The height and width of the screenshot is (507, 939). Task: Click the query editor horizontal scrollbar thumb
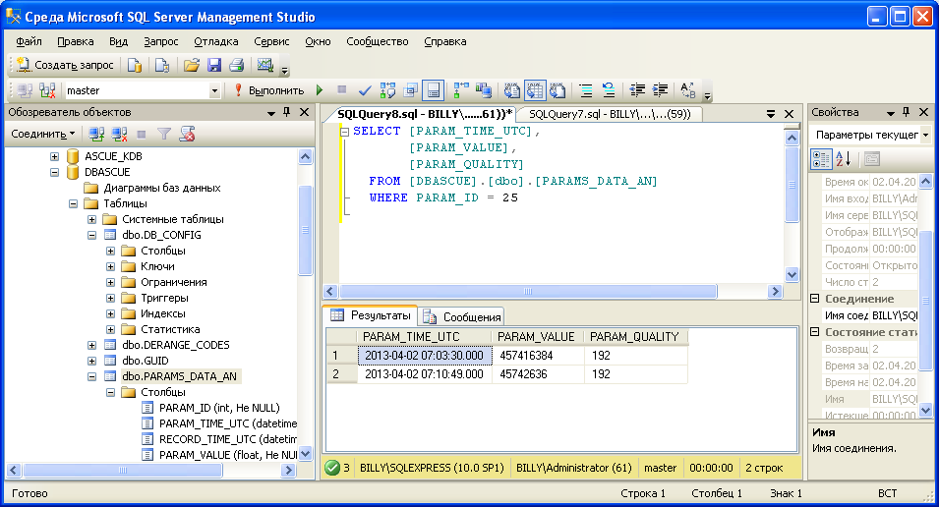[528, 292]
